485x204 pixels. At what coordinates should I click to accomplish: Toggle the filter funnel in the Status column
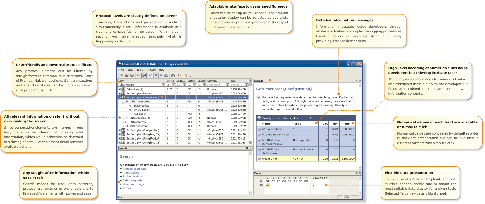click(194, 85)
